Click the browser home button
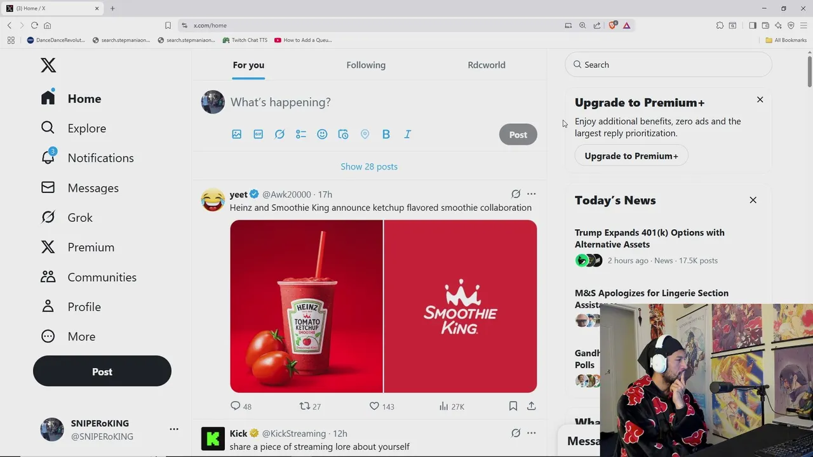This screenshot has height=457, width=813. 47,25
